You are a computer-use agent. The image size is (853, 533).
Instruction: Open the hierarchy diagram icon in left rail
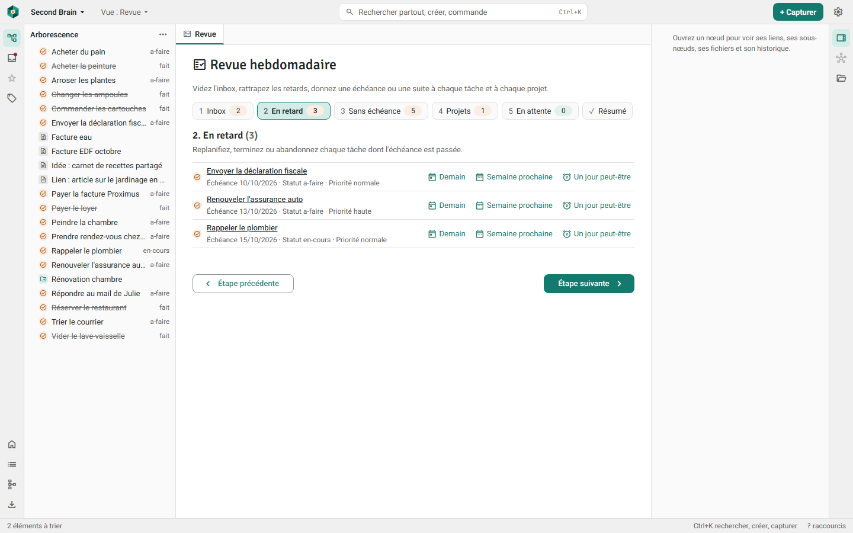pyautogui.click(x=12, y=484)
